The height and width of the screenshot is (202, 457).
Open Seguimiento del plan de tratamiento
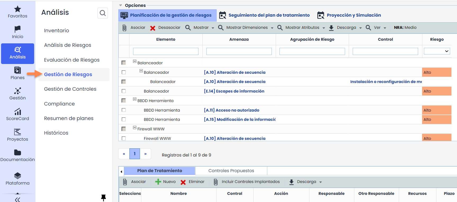point(269,15)
